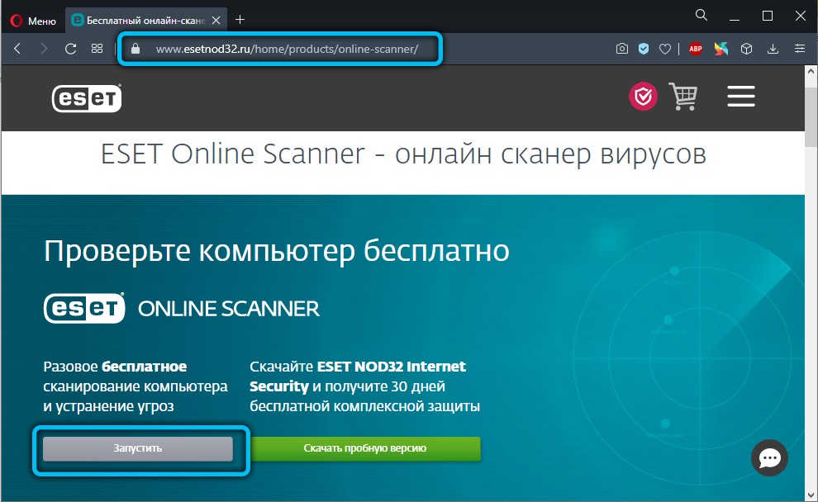Click the Запустить button
Image resolution: width=818 pixels, height=502 pixels.
pyautogui.click(x=138, y=448)
